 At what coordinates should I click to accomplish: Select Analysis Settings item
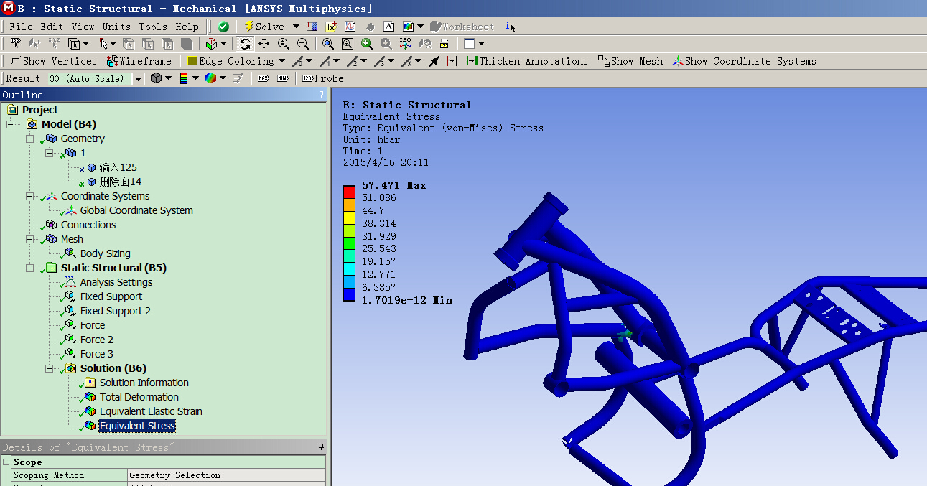pyautogui.click(x=116, y=282)
